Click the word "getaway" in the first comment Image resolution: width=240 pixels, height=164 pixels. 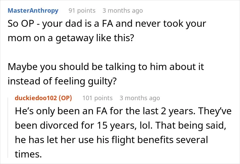(74, 38)
